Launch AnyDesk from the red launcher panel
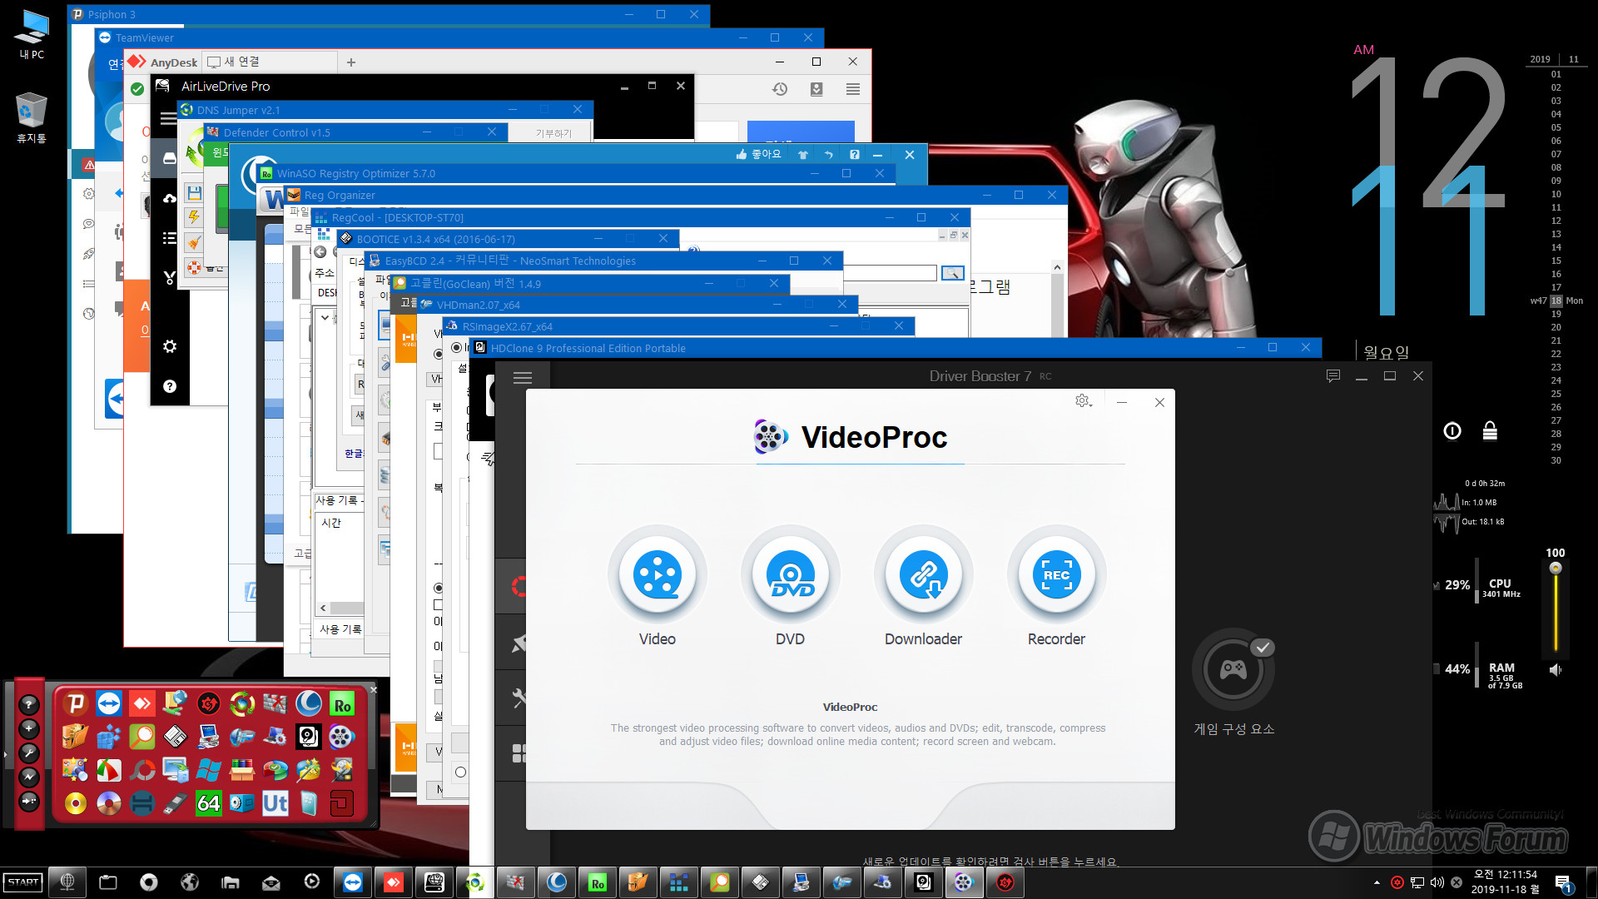Screen dimensions: 1598x899 (142, 704)
